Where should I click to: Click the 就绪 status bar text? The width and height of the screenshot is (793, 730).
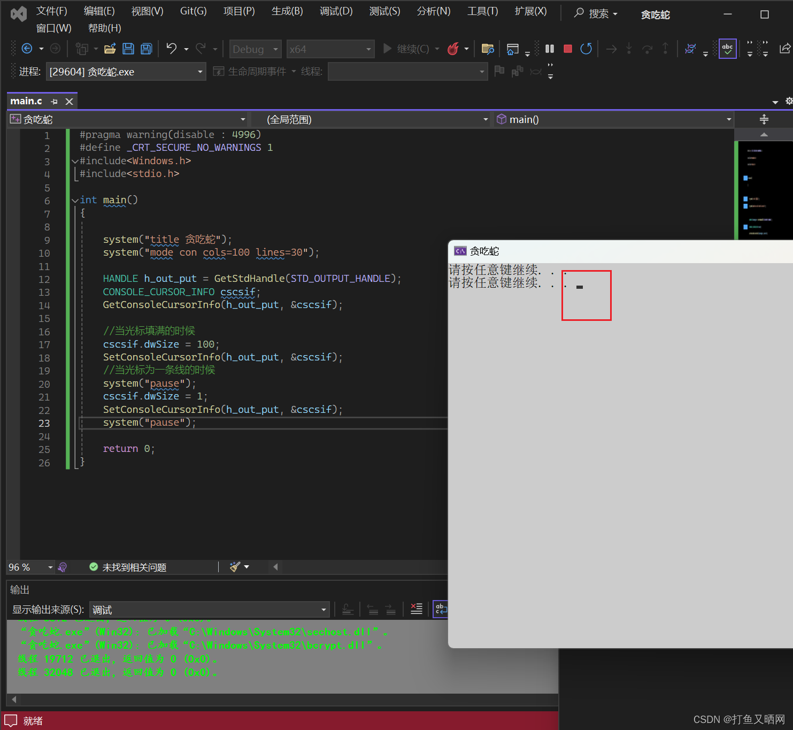33,721
